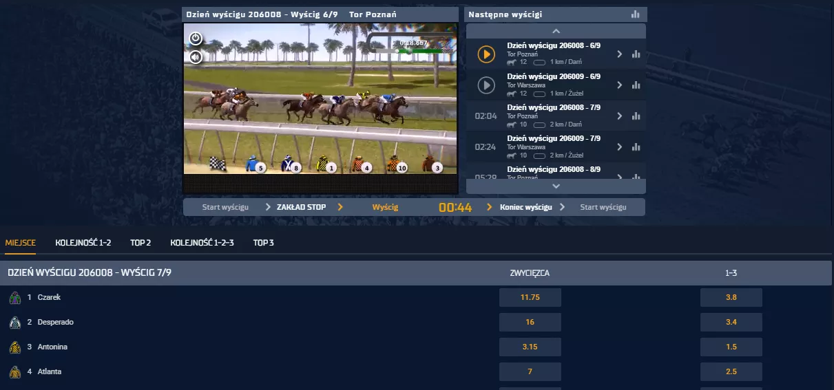Image resolution: width=834 pixels, height=390 pixels.
Task: Click the 00:44 race countdown timer
Action: (455, 207)
